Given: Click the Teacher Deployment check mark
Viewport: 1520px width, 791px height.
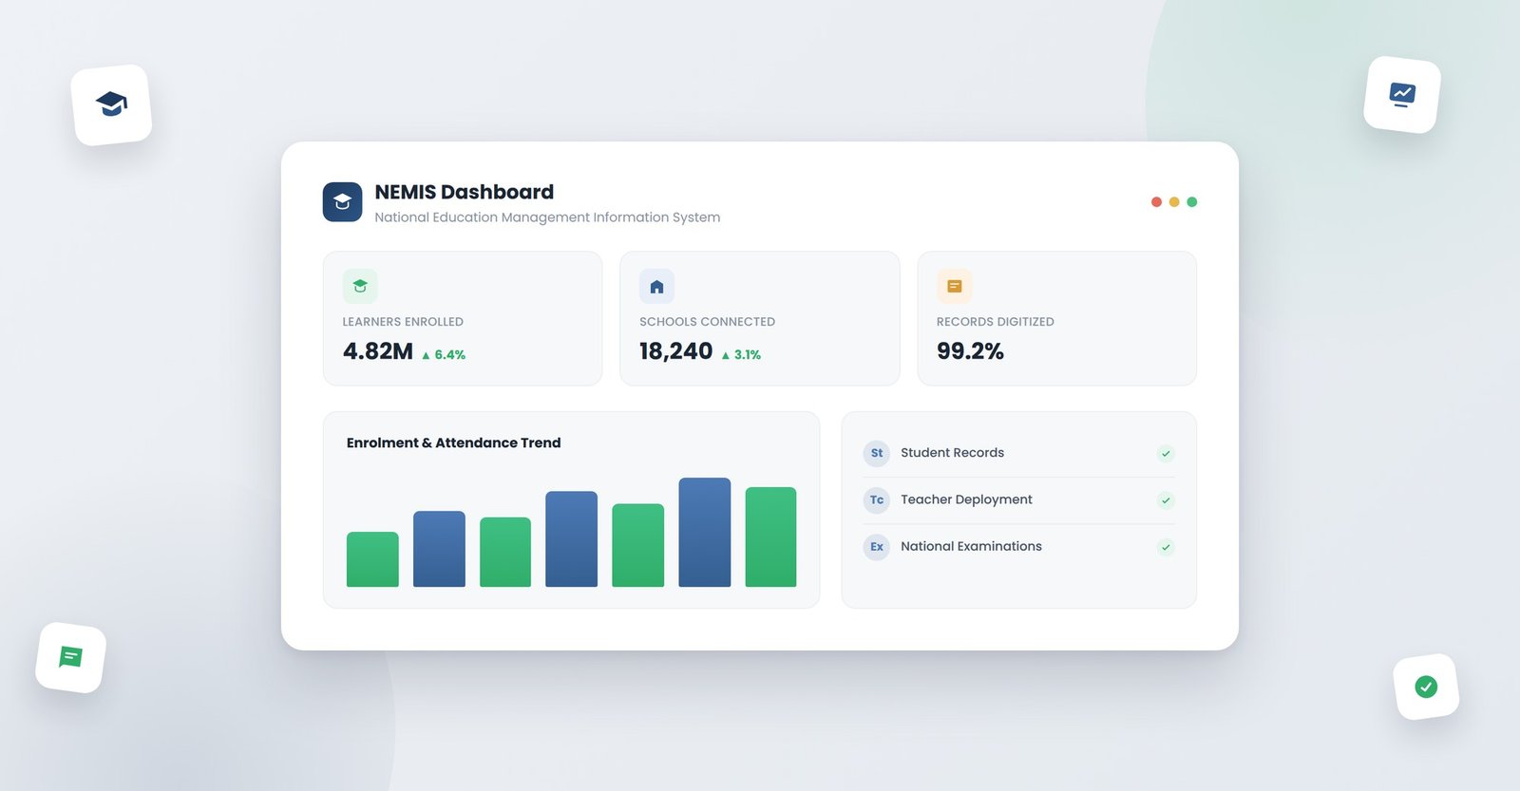Looking at the screenshot, I should point(1166,500).
